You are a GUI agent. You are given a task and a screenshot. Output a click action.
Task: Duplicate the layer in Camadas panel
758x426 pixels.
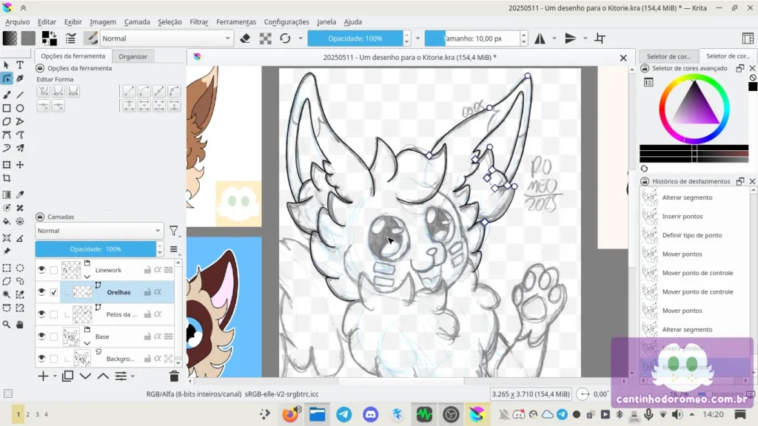(x=67, y=376)
